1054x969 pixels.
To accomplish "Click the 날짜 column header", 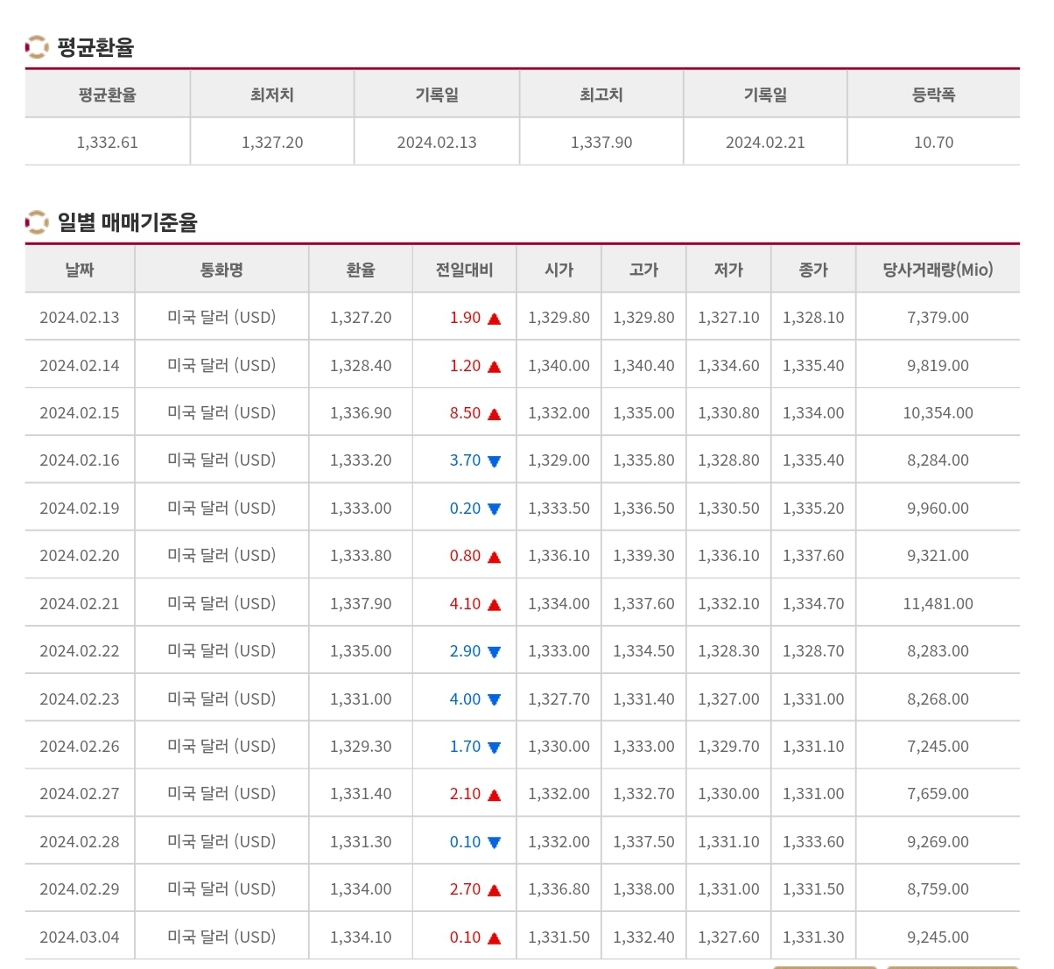I will 80,270.
